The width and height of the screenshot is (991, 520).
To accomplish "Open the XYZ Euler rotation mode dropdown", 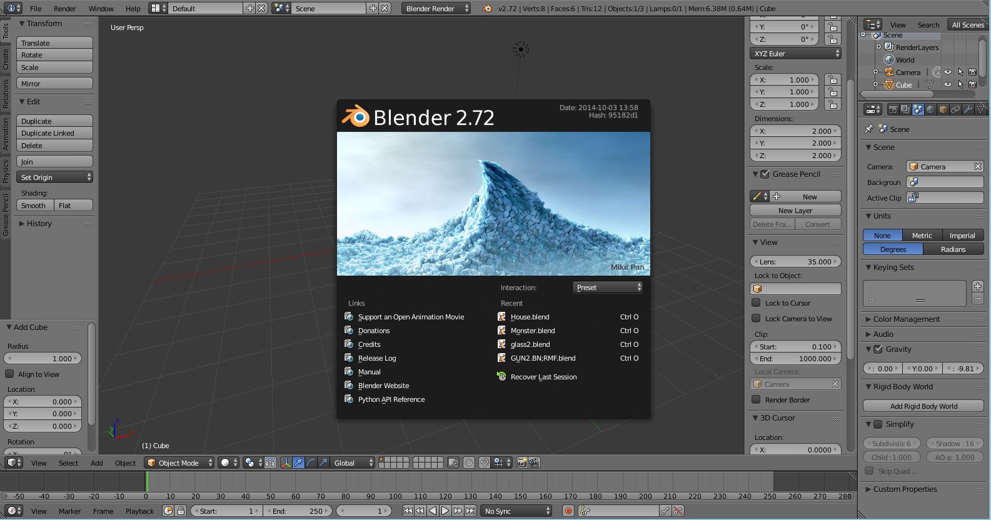I will click(x=795, y=53).
